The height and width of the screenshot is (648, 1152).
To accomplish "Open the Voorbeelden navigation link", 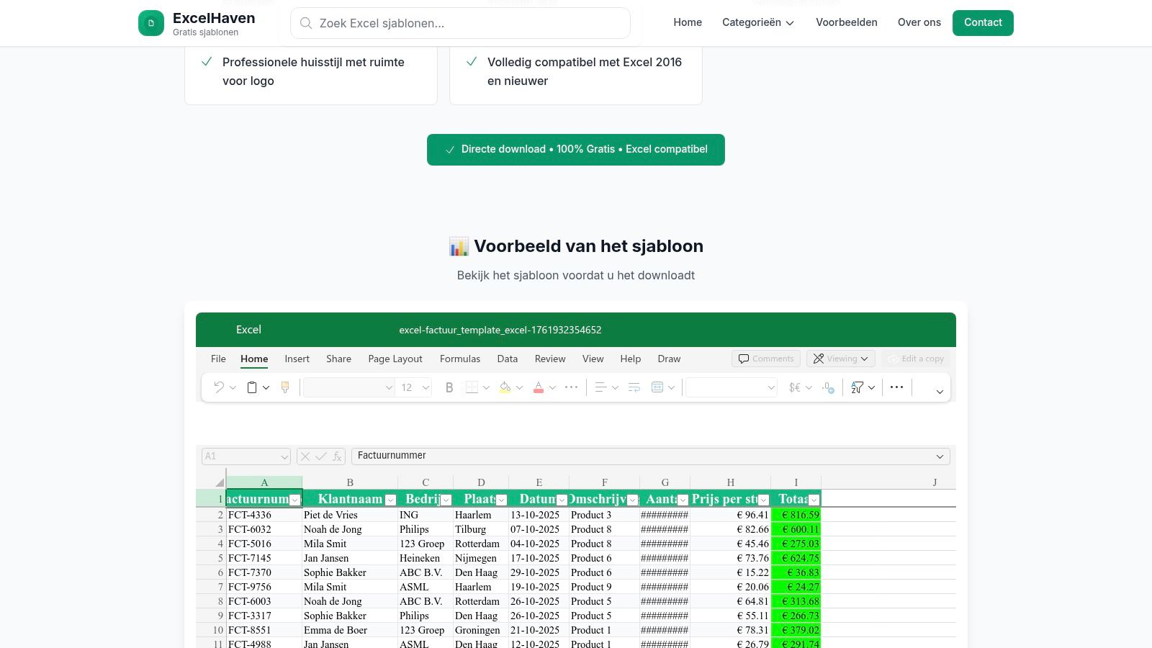I will [x=847, y=22].
